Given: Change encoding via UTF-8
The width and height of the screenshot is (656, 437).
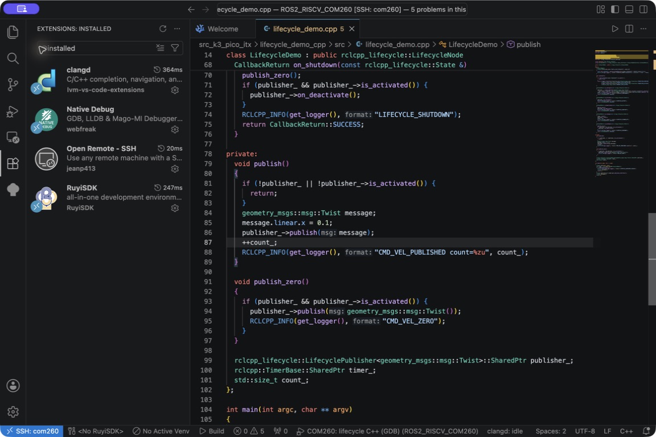Looking at the screenshot, I should (585, 431).
